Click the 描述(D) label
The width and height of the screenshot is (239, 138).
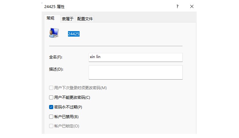[56, 69]
